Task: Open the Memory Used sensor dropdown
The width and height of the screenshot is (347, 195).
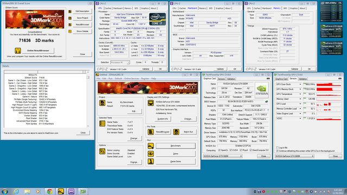Action: (x=300, y=99)
